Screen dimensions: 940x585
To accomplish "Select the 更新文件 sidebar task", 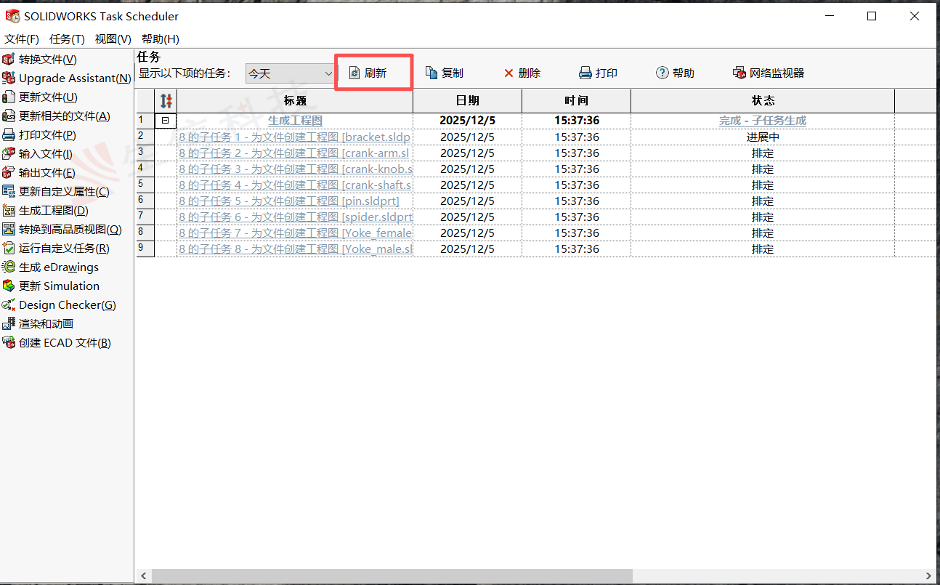I will [40, 97].
